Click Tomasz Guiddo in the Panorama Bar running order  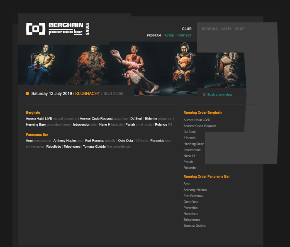(x=195, y=226)
